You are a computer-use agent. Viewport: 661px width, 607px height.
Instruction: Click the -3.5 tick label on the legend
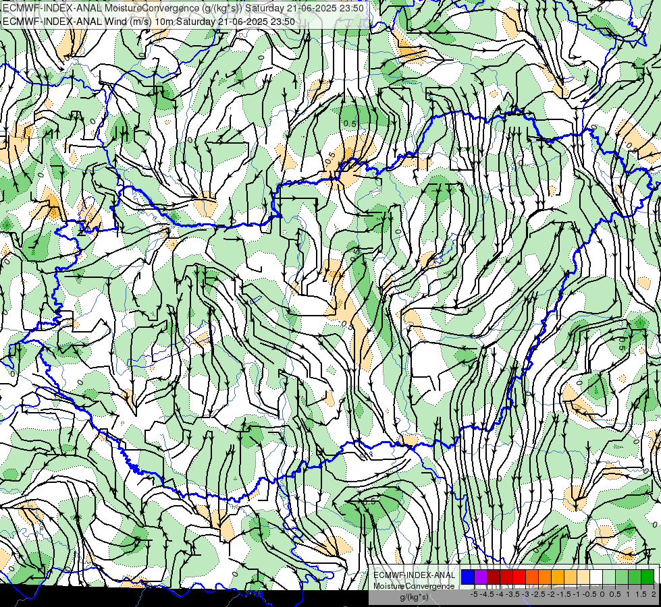point(512,594)
